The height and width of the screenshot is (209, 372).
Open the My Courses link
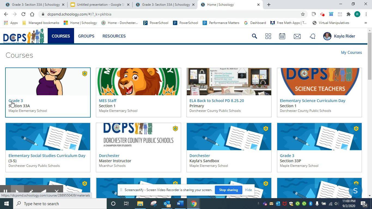tap(351, 53)
